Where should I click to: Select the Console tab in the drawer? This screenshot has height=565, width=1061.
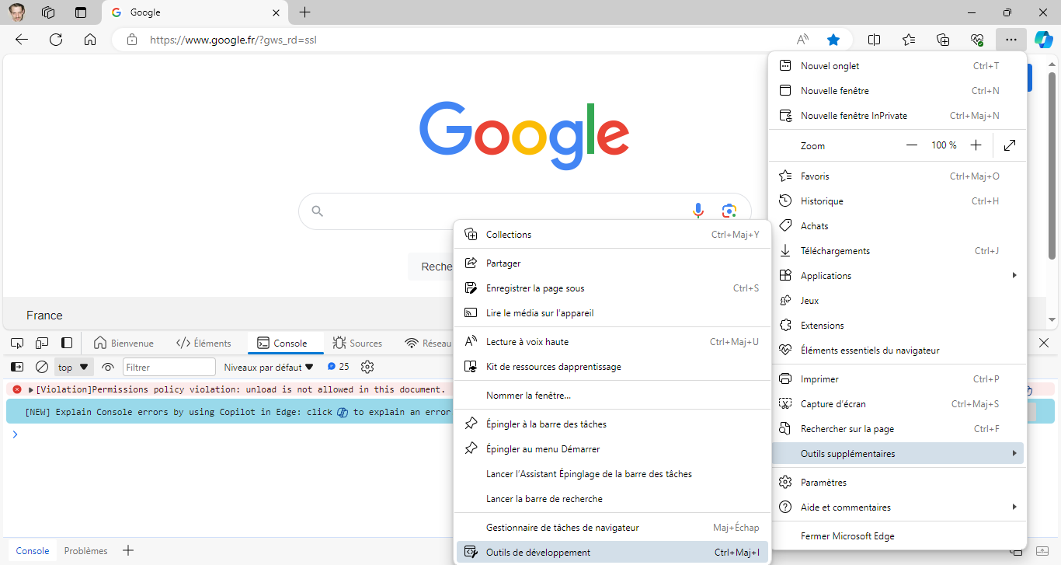click(x=33, y=551)
